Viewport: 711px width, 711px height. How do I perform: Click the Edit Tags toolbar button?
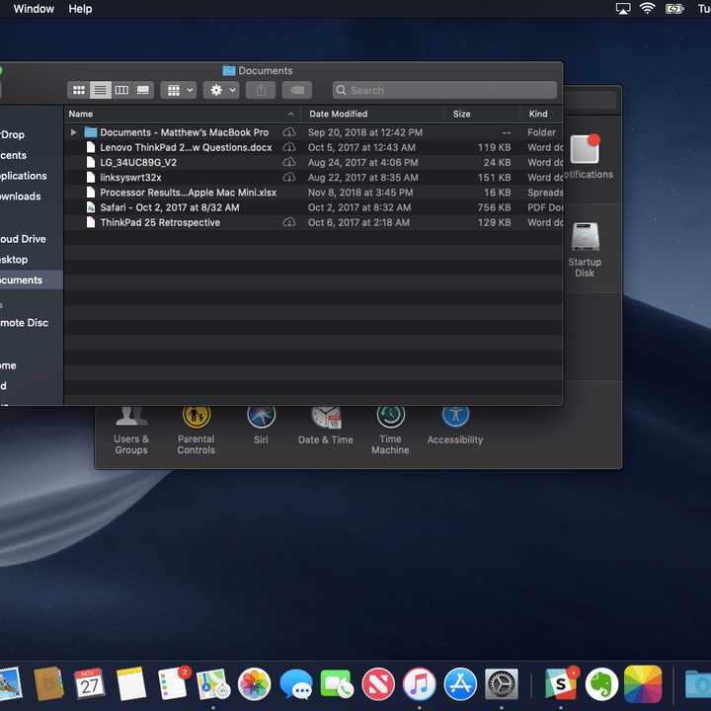[x=297, y=90]
